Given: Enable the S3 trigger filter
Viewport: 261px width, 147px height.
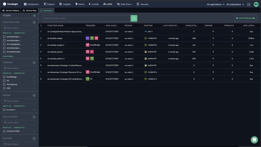Looking at the screenshot, I should [x=4, y=81].
